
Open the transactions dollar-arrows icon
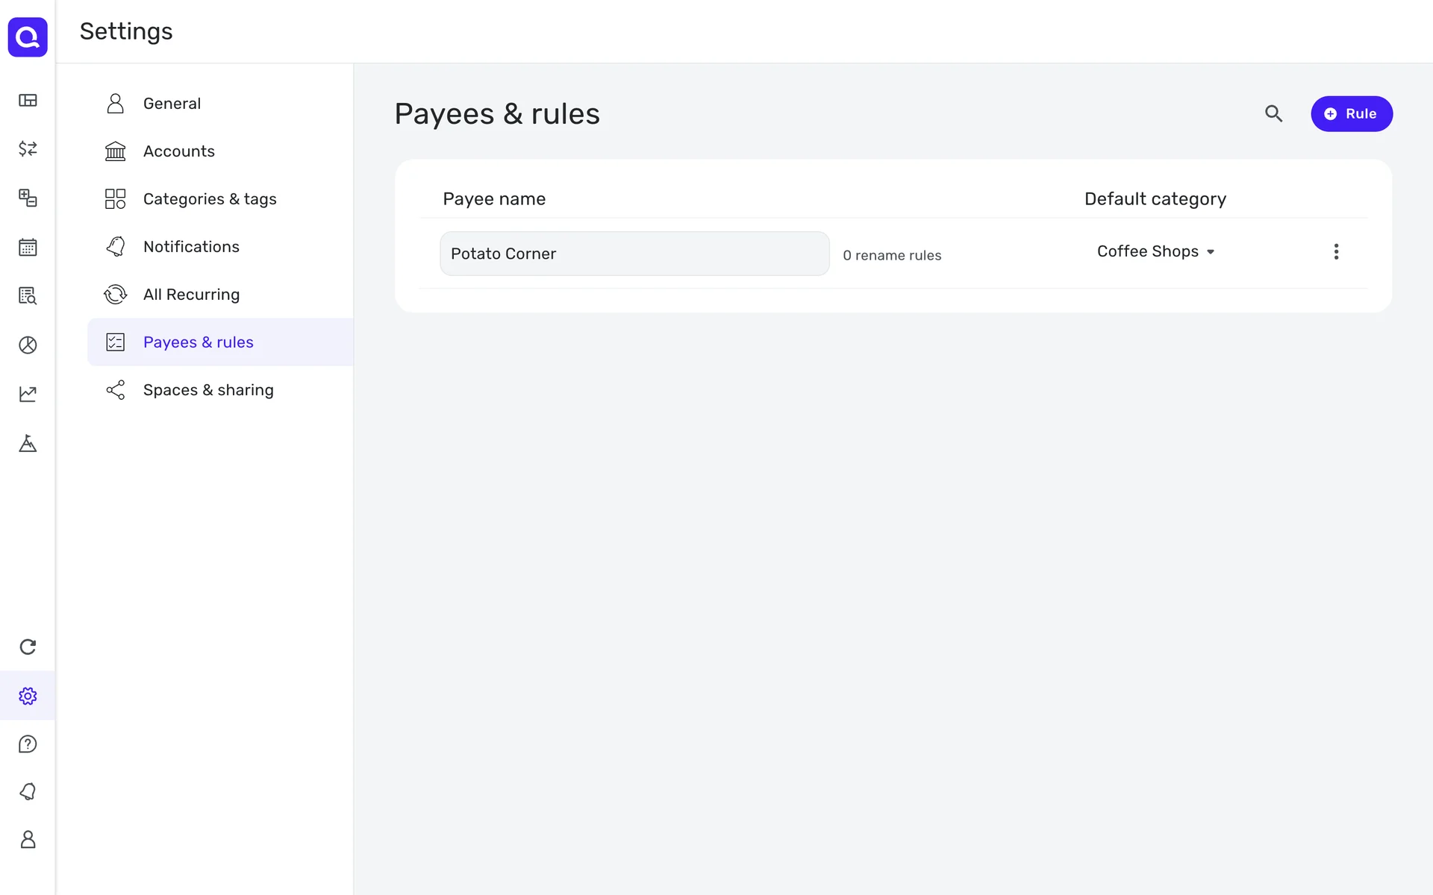point(28,148)
